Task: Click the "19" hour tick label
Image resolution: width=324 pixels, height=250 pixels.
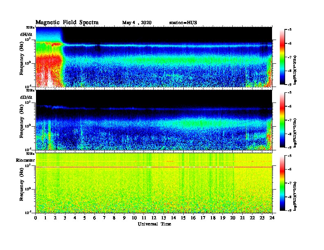Action: point(223,218)
